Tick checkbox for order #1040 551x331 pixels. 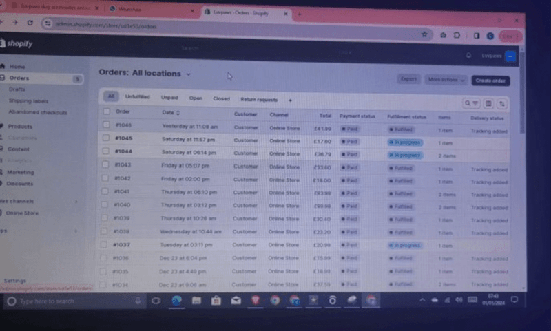105,204
